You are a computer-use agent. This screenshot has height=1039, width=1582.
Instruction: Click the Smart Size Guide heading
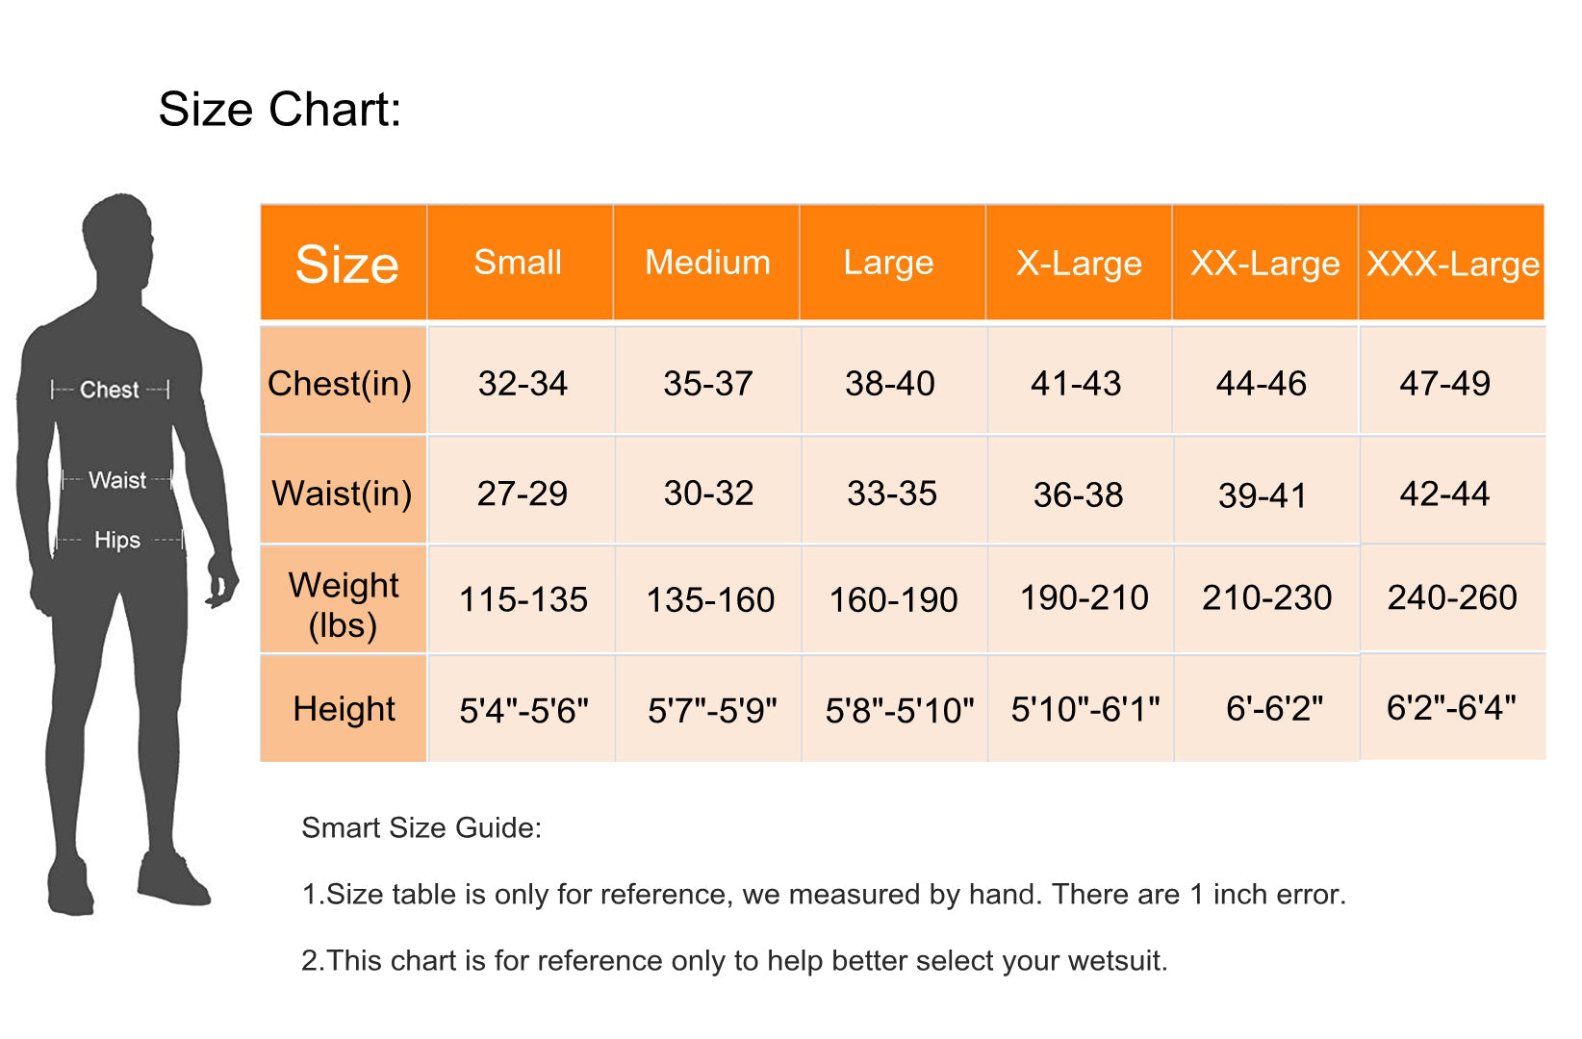coord(421,827)
